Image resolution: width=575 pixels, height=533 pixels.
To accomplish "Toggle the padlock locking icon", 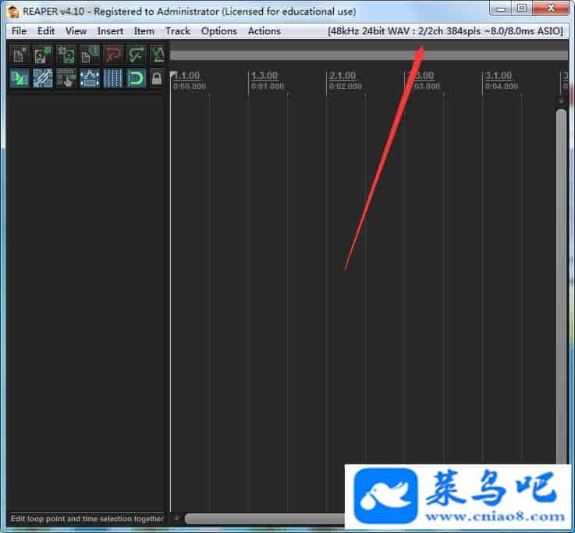I will point(157,78).
